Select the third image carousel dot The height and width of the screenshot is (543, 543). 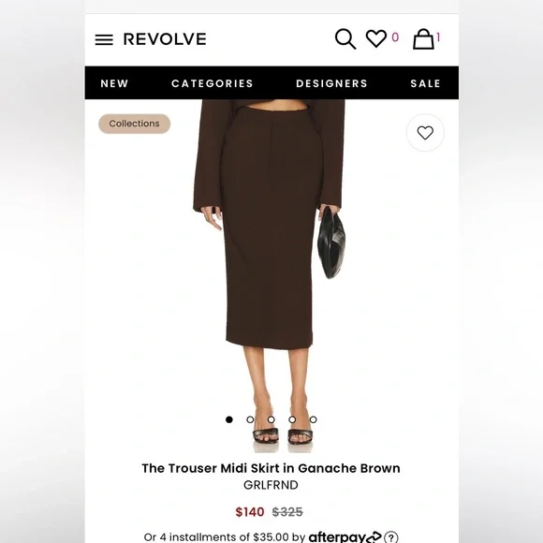point(271,419)
